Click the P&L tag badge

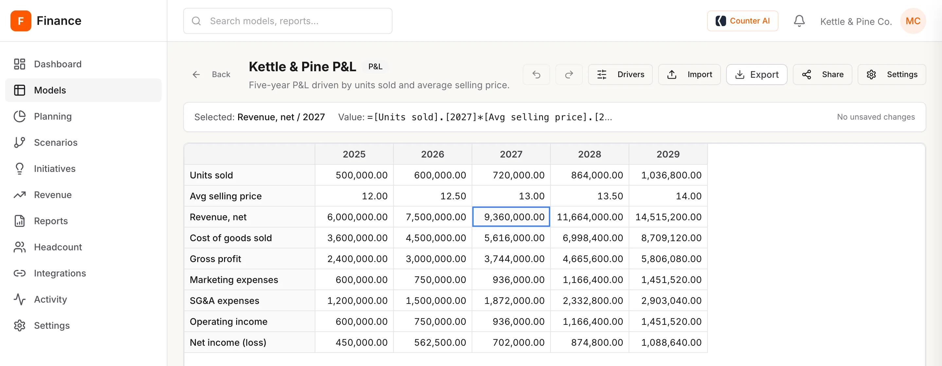pyautogui.click(x=375, y=67)
